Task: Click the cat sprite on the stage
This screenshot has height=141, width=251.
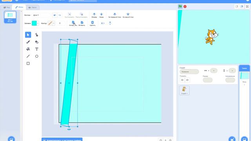Action: pyautogui.click(x=212, y=37)
